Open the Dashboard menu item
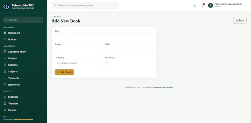Screen dimensions: 251x123 23,33
